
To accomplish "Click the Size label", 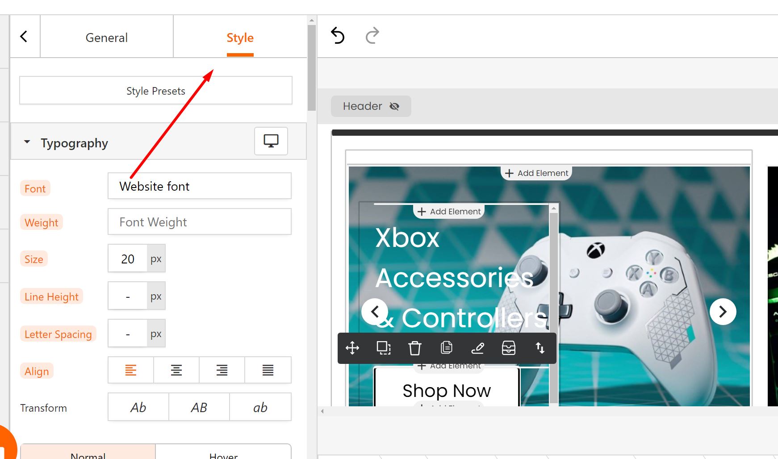I will pyautogui.click(x=34, y=259).
